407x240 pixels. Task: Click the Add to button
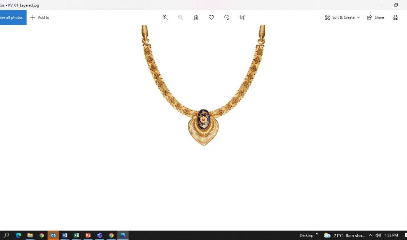(40, 17)
